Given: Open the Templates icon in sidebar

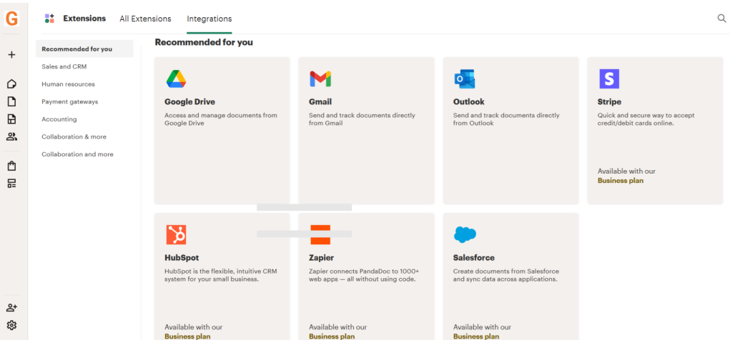Looking at the screenshot, I should [x=11, y=119].
